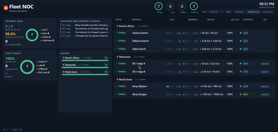The image size is (278, 132).
Task: Open the event 'internet of a firewall works again'
Action: click(x=85, y=29)
